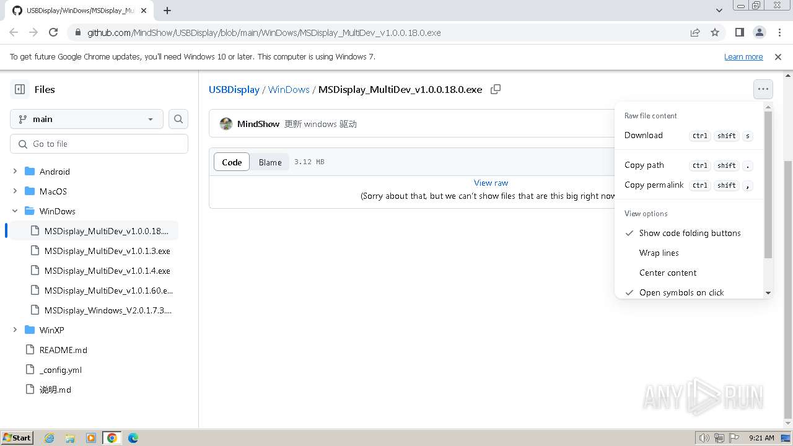Open the Windows Start button
This screenshot has width=793, height=446.
(x=17, y=438)
